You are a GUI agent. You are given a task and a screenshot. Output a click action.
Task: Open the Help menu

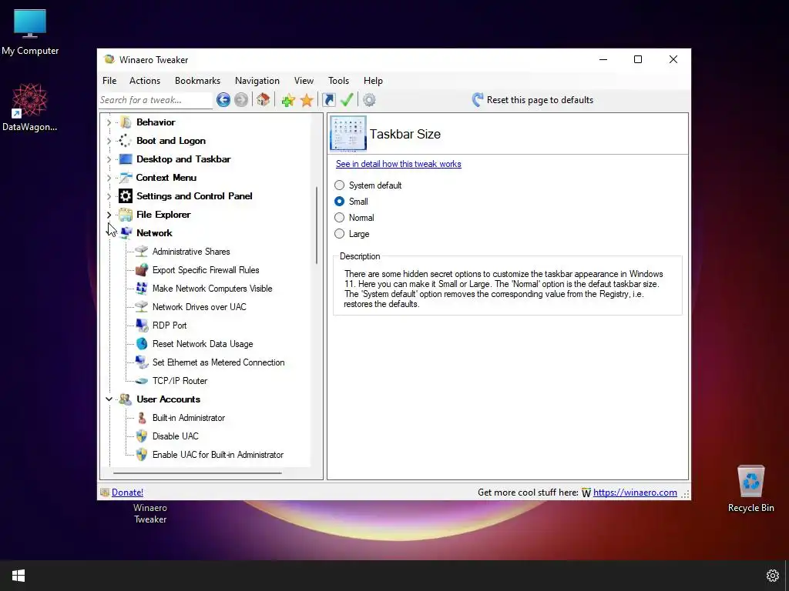[x=374, y=80]
